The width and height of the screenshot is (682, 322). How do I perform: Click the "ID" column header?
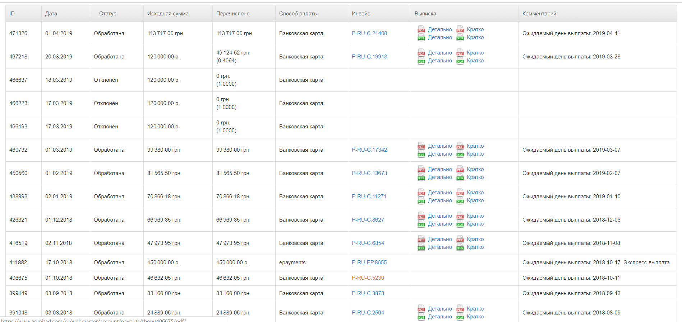[x=12, y=14]
